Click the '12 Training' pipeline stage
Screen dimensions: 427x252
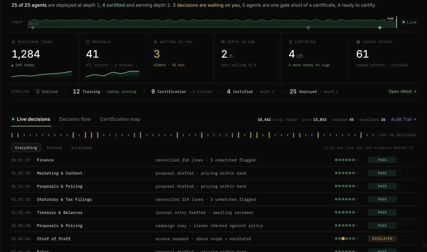point(87,91)
